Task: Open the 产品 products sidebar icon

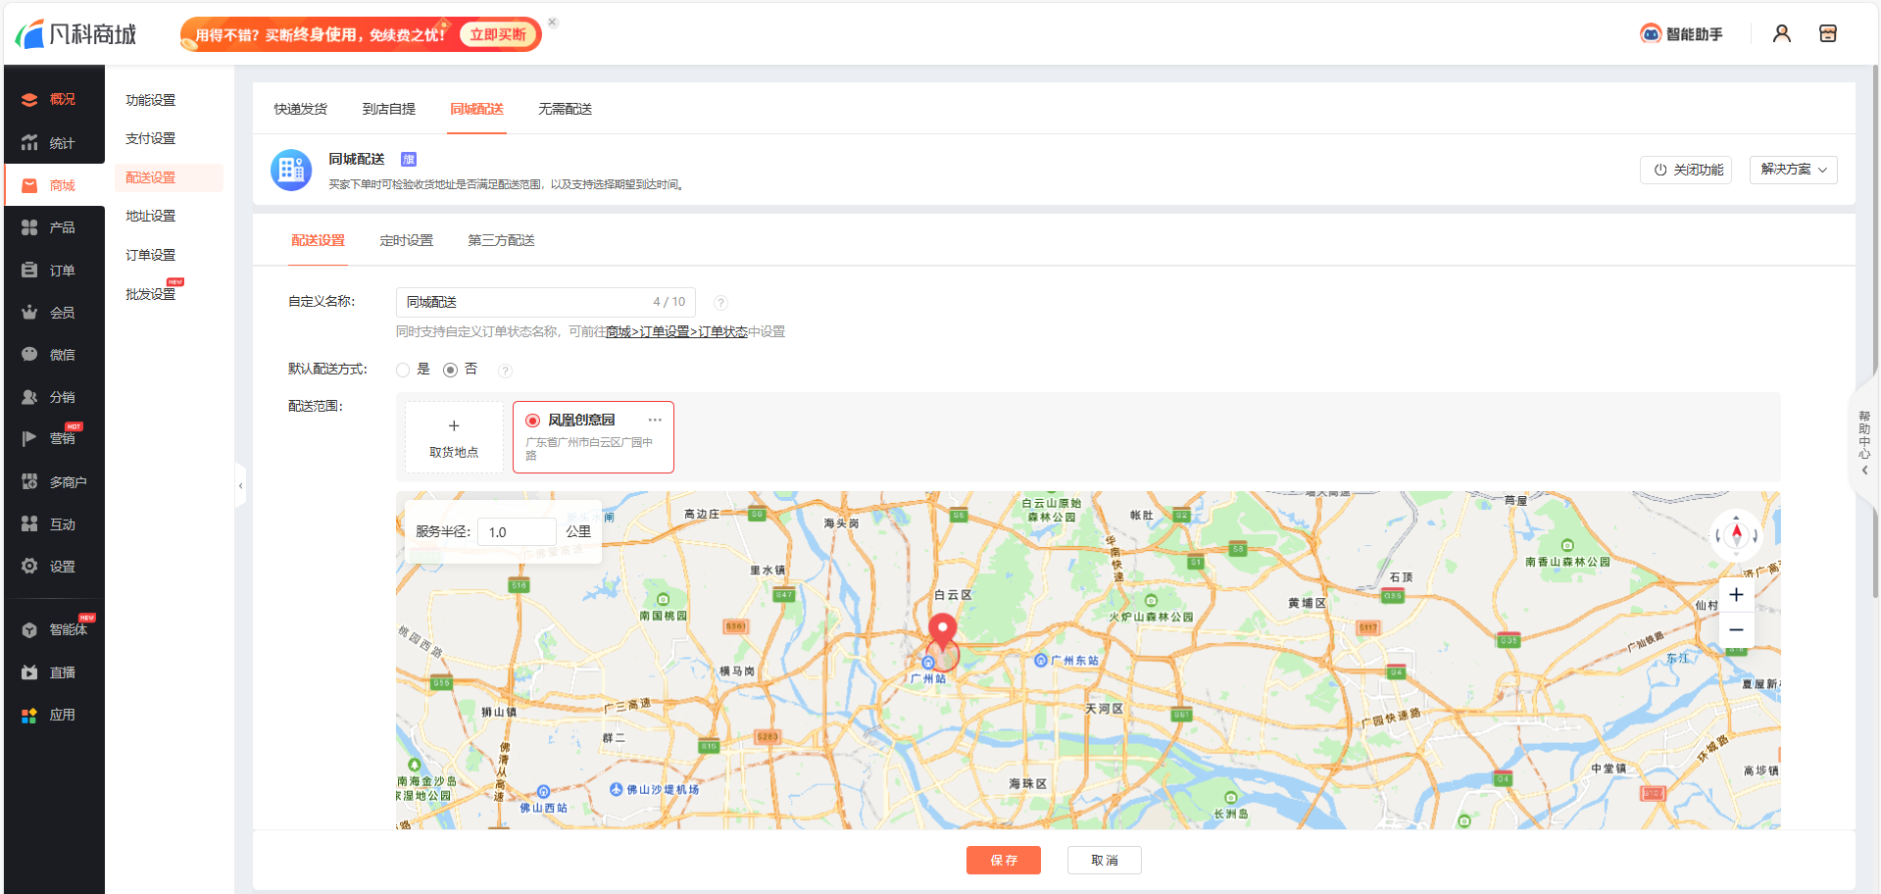Action: coord(29,227)
